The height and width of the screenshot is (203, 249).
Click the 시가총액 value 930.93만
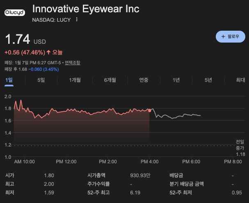click(x=140, y=176)
